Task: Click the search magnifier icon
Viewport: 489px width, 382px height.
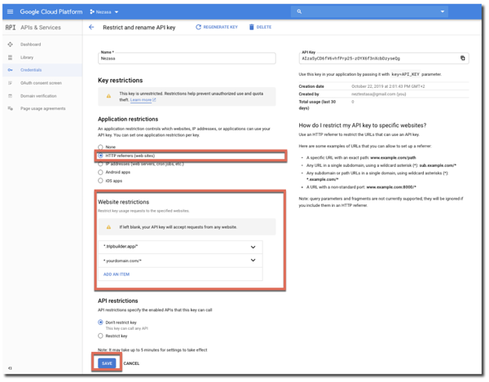Action: click(x=299, y=12)
